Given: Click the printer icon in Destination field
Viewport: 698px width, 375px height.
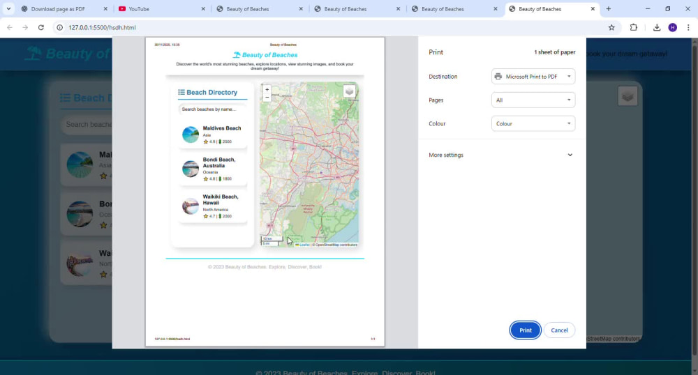Looking at the screenshot, I should (498, 77).
